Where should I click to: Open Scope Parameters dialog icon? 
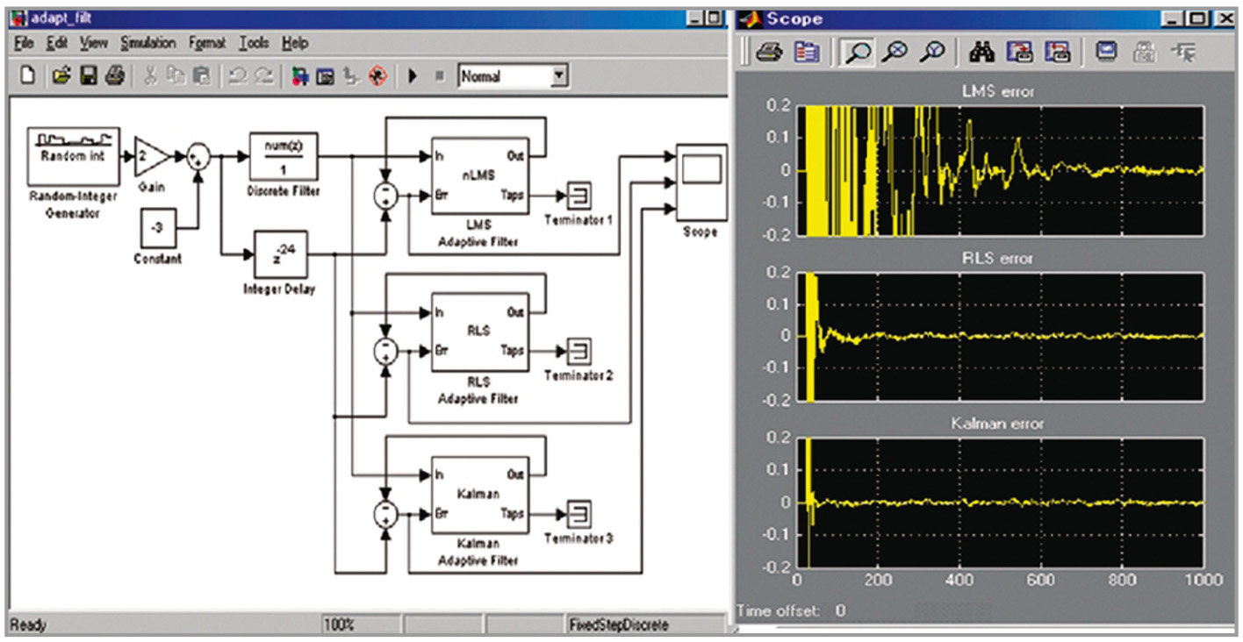tap(805, 53)
